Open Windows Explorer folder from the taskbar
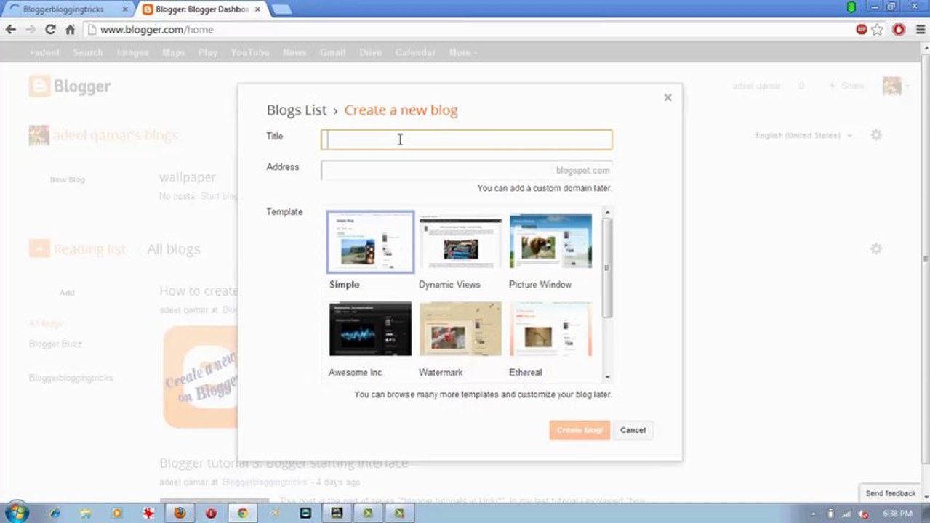930x523 pixels. tap(86, 513)
